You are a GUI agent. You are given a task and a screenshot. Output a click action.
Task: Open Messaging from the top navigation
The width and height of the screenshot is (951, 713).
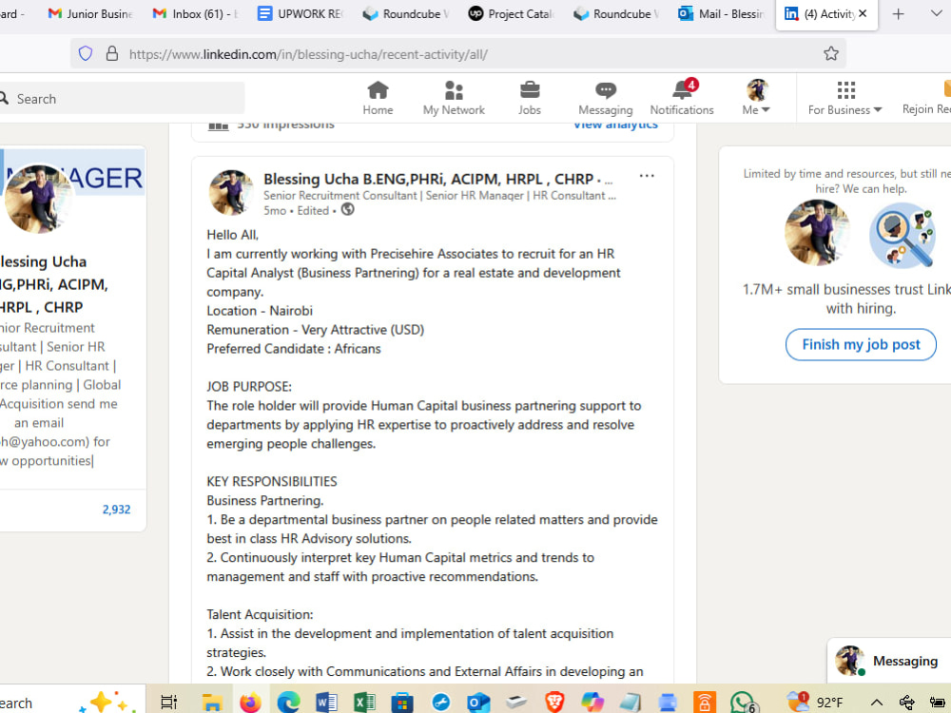point(605,98)
